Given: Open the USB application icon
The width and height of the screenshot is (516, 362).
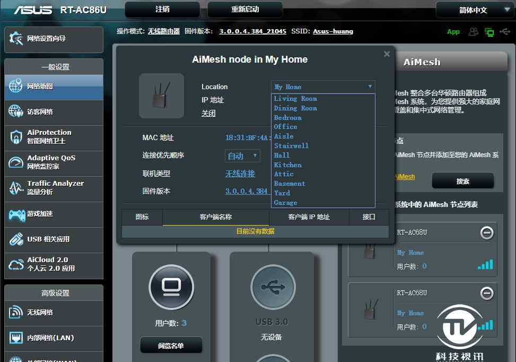Looking at the screenshot, I should (15, 239).
